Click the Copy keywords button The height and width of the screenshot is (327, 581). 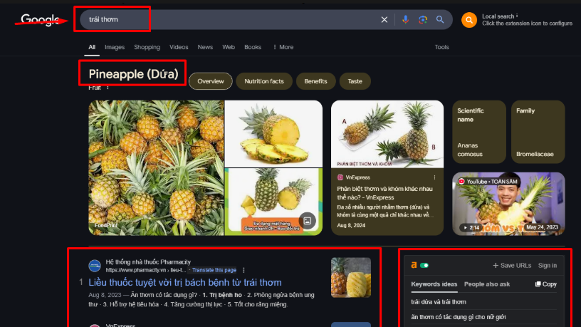546,284
